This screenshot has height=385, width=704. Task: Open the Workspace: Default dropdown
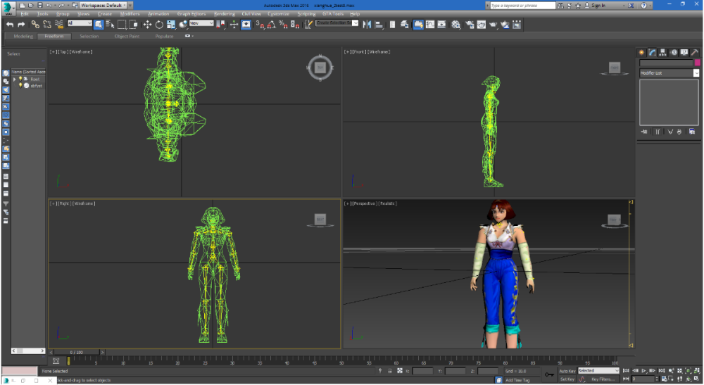pos(102,5)
